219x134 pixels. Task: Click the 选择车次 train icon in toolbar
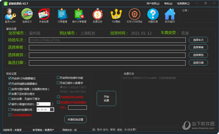click(x=27, y=15)
